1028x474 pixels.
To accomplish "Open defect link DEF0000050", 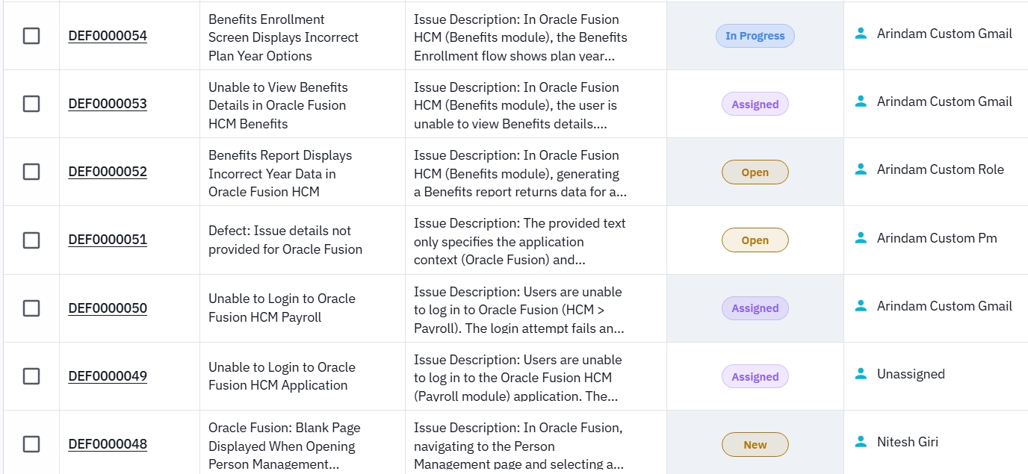I will tap(108, 308).
